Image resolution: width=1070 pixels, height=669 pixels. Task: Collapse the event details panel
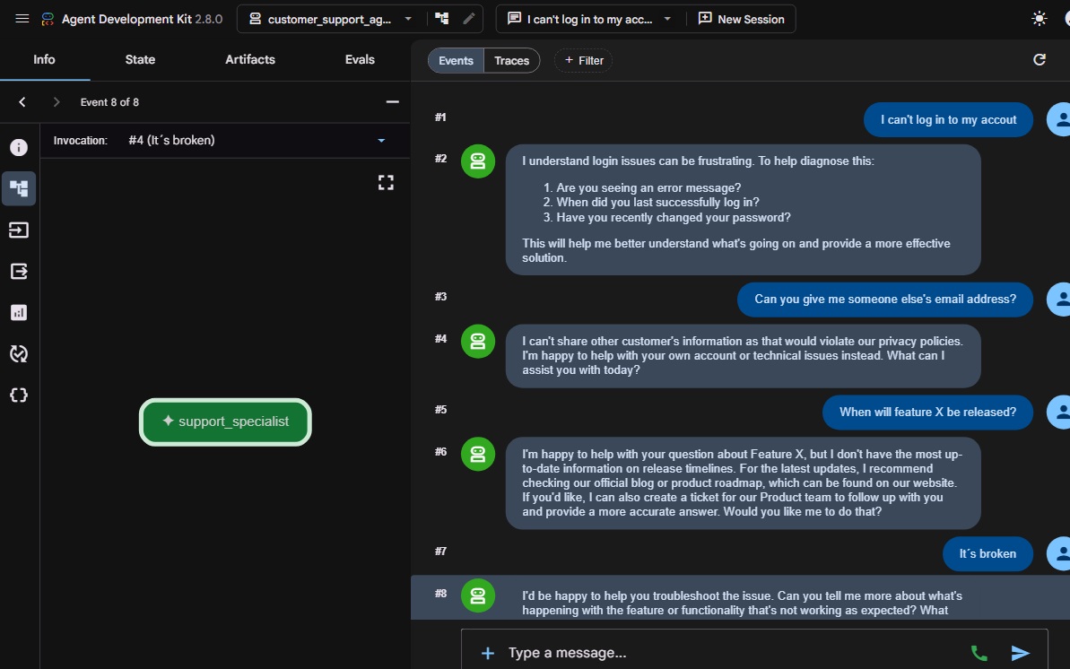click(392, 101)
